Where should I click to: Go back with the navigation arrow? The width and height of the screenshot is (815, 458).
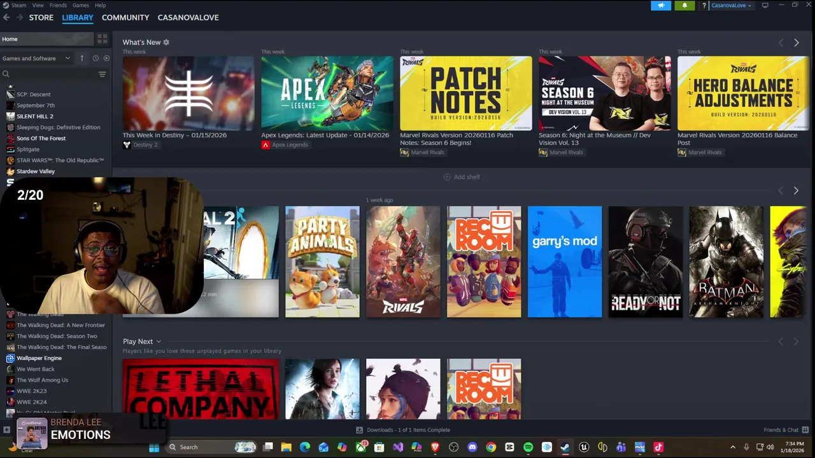click(6, 18)
